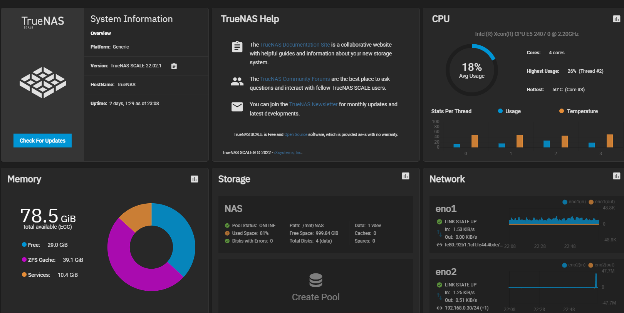624x313 pixels.
Task: Click the blue Usage legend dot
Action: click(x=500, y=111)
